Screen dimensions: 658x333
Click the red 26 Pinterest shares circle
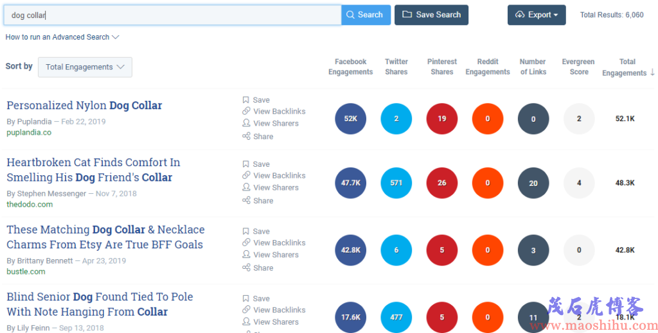[x=442, y=183]
